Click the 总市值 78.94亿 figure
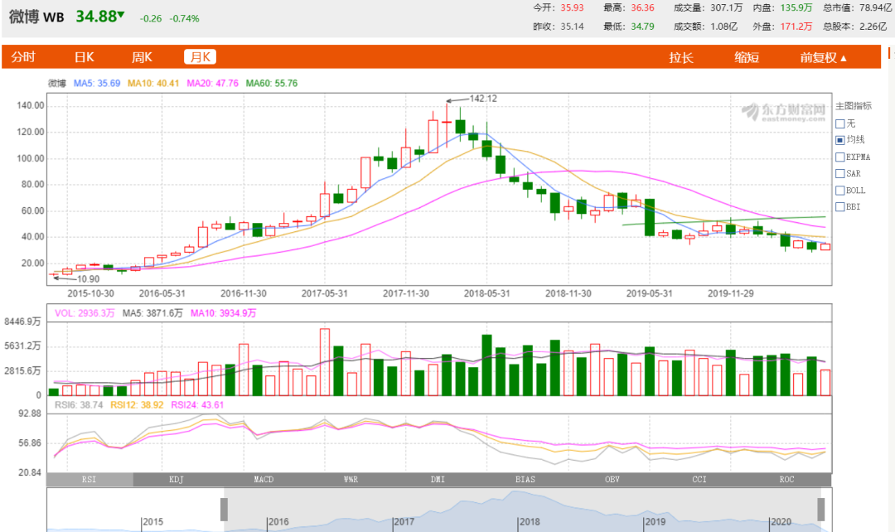Image resolution: width=895 pixels, height=532 pixels. pyautogui.click(x=857, y=8)
